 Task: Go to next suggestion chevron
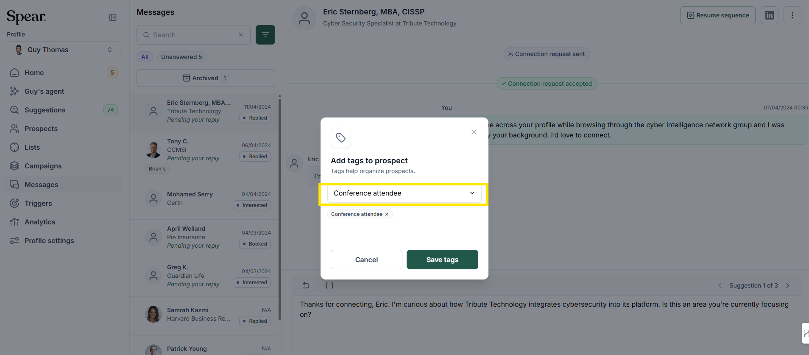788,285
